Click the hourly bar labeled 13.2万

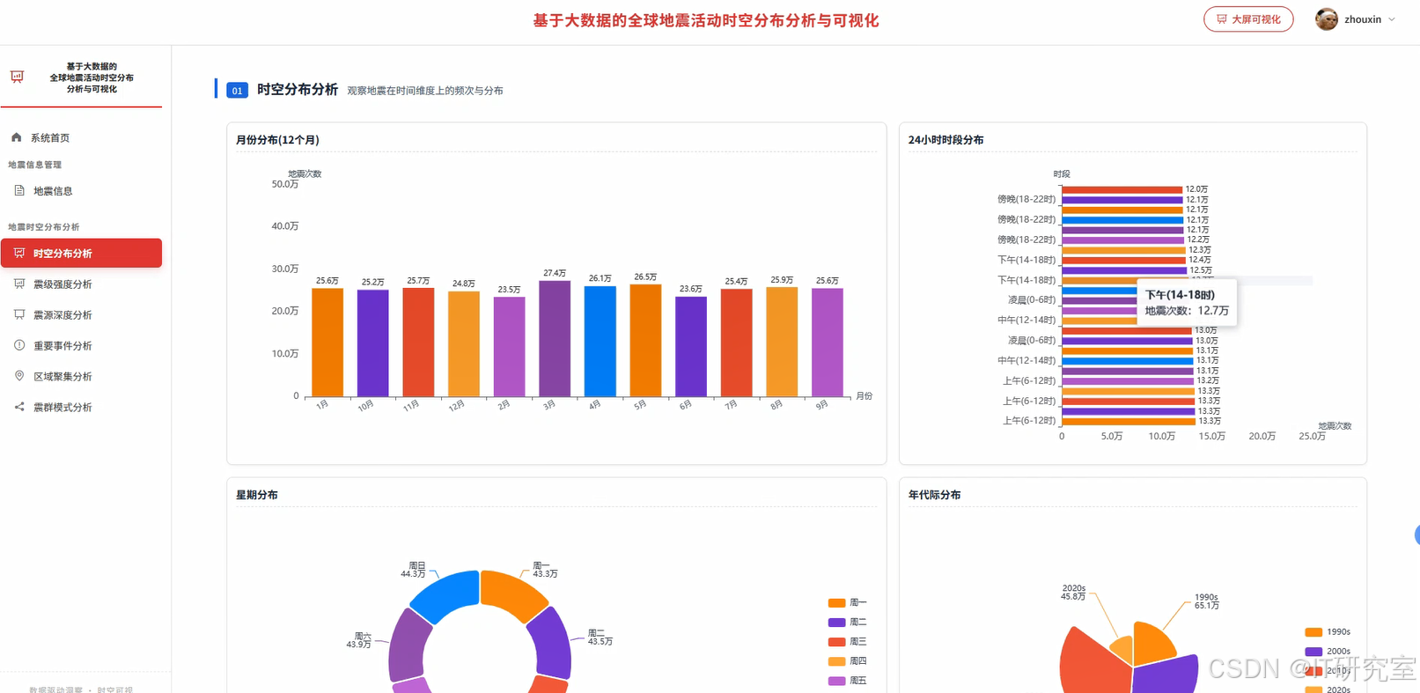tap(1129, 381)
